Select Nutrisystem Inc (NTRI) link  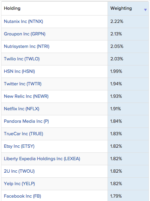click(x=27, y=47)
